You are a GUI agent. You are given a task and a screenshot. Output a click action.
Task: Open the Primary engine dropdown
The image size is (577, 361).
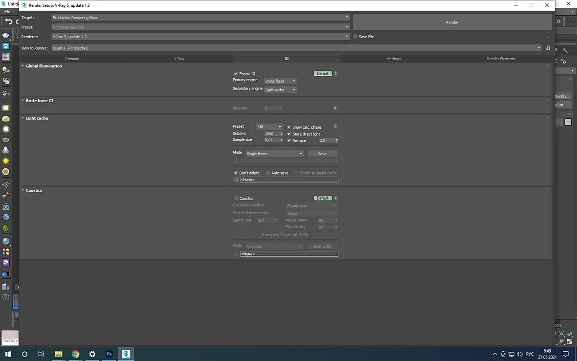point(280,81)
